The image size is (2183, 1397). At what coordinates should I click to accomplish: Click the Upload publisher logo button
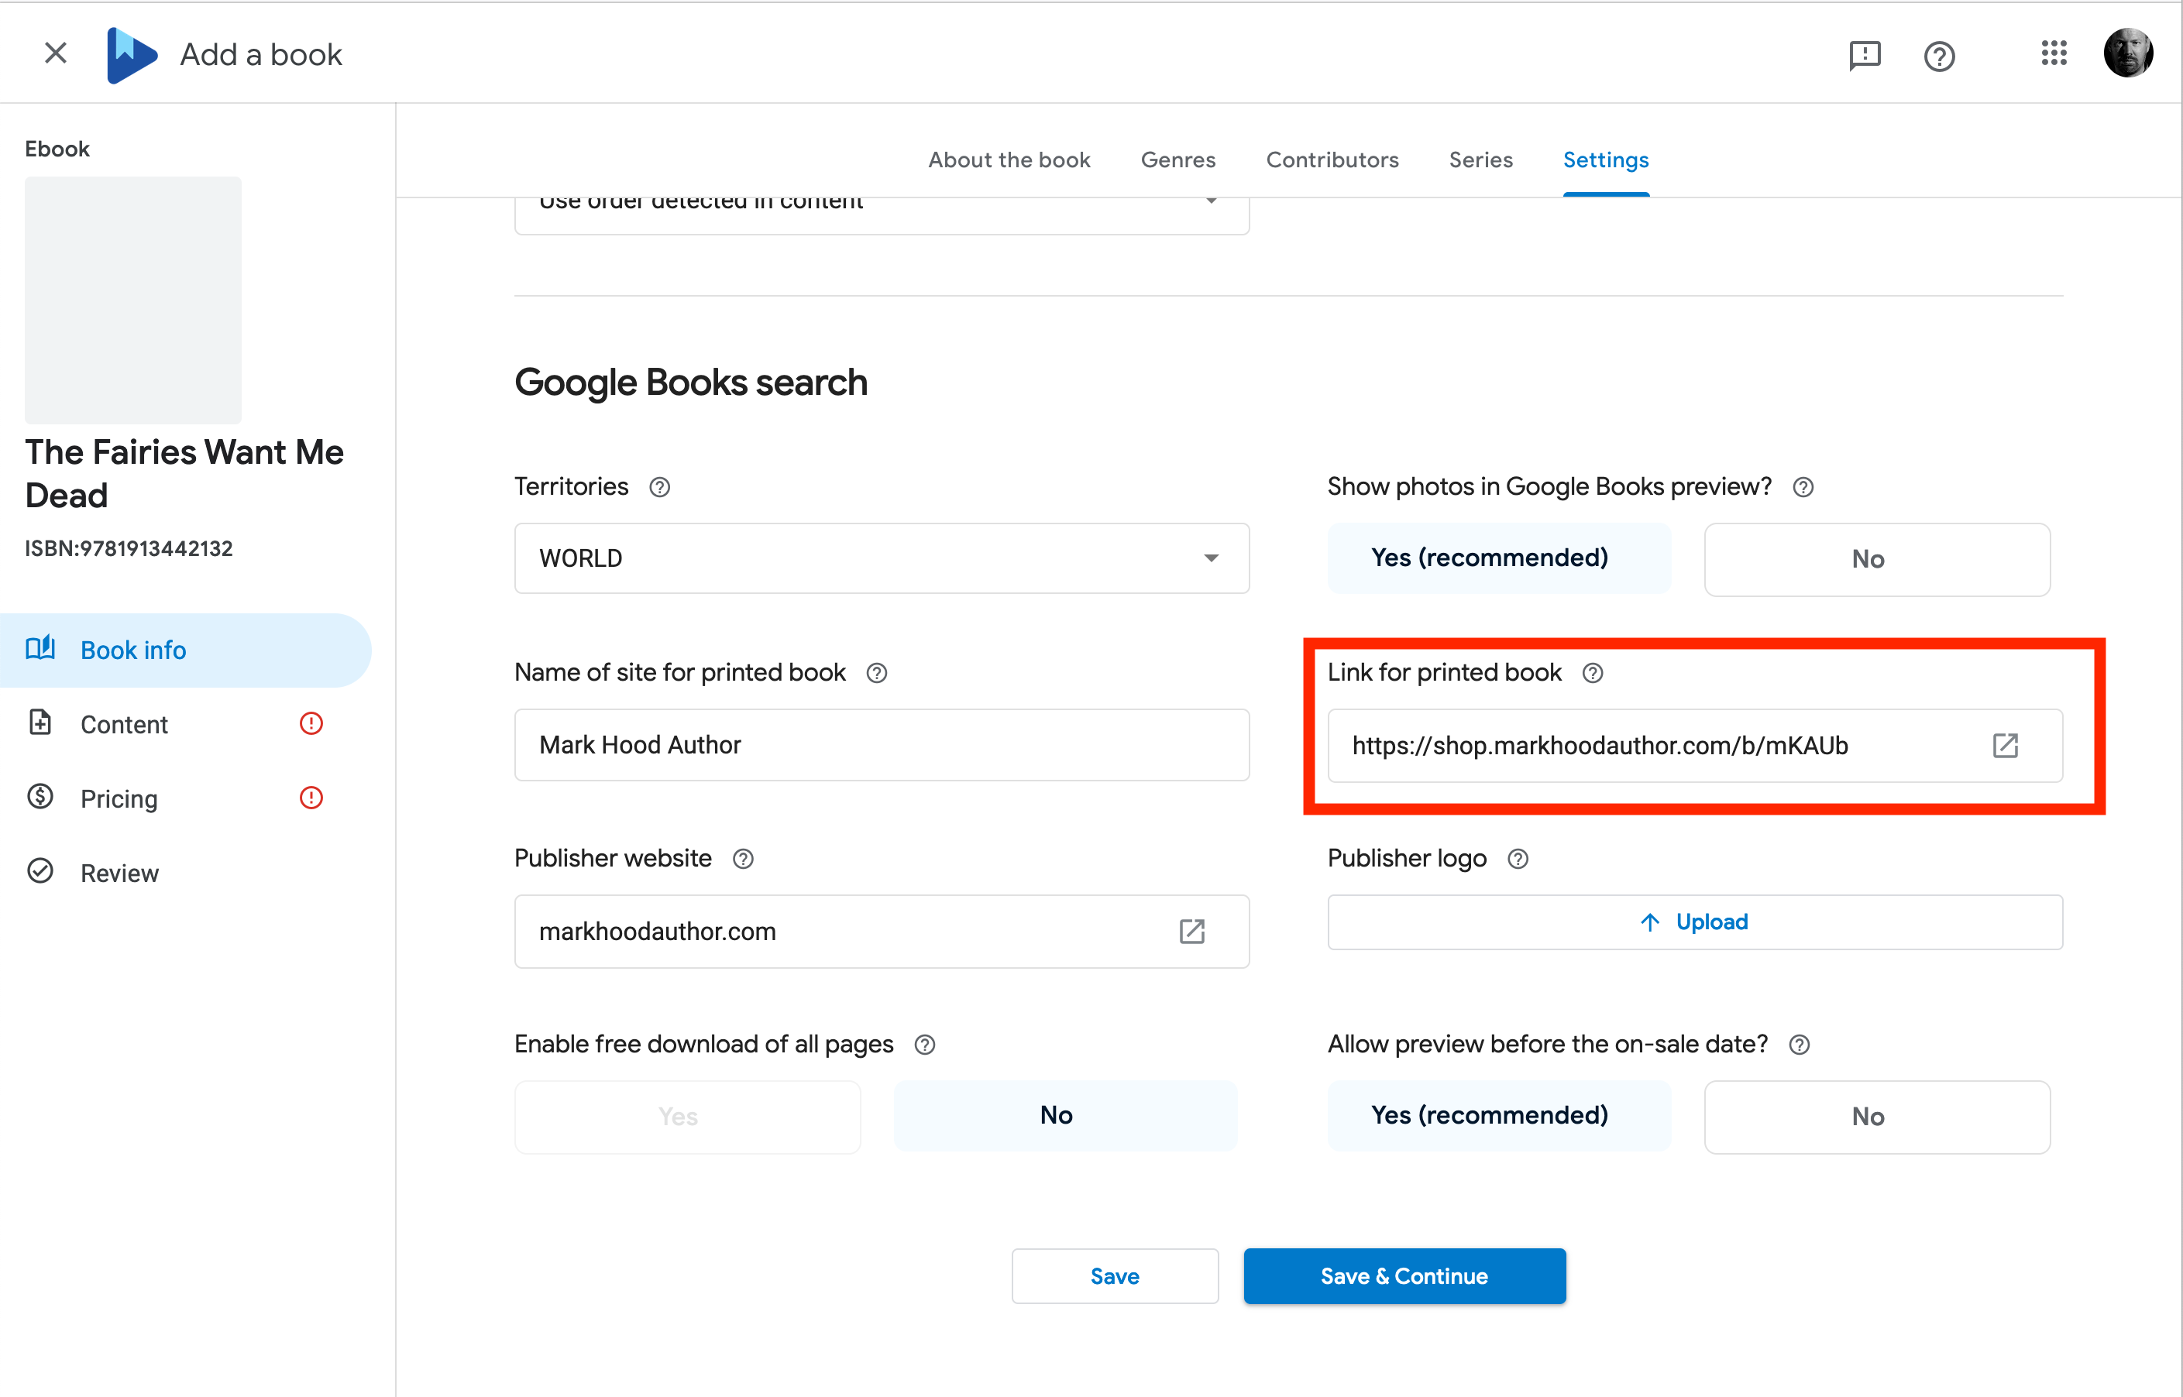pyautogui.click(x=1694, y=922)
